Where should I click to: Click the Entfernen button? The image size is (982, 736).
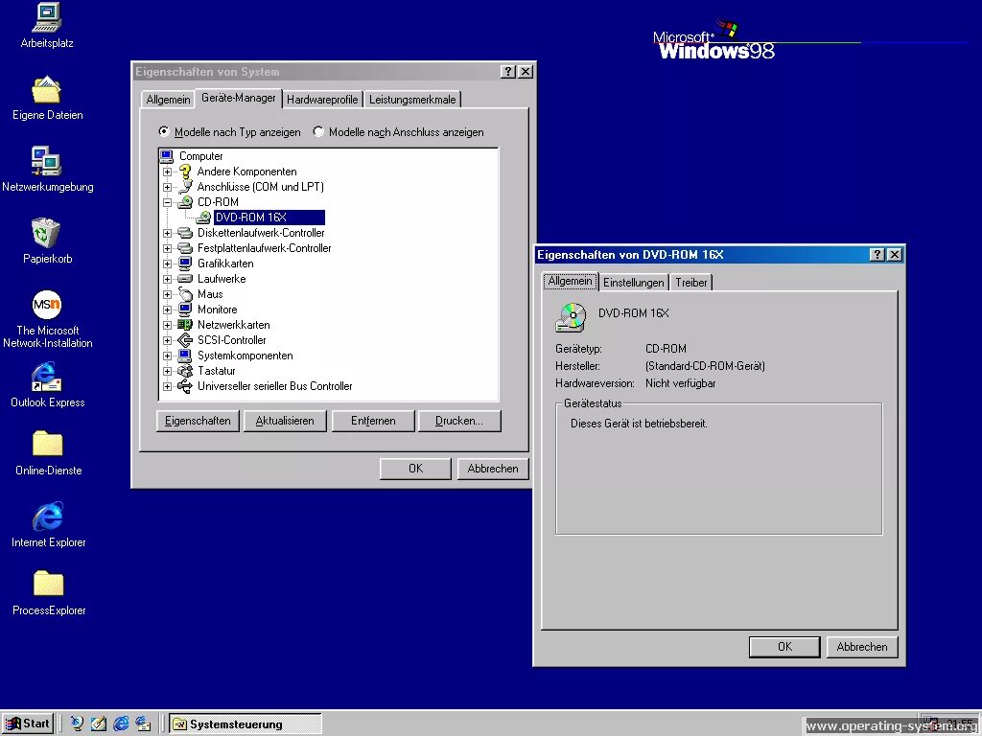pyautogui.click(x=373, y=421)
